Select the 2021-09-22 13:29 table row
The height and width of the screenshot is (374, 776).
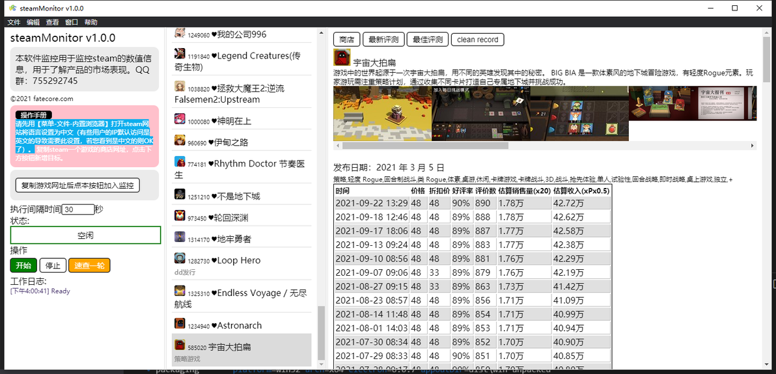coord(473,203)
